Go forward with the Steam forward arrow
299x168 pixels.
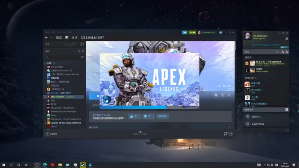(x=51, y=38)
